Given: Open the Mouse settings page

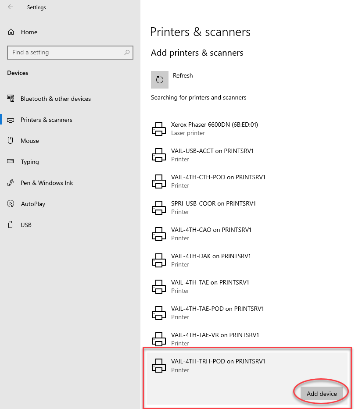Looking at the screenshot, I should [x=29, y=141].
